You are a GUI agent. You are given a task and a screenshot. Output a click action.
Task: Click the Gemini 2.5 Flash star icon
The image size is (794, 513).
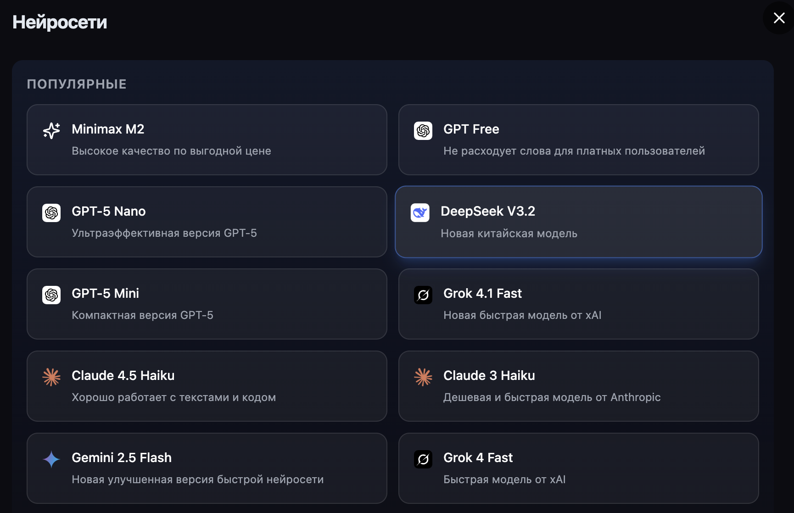click(x=51, y=459)
